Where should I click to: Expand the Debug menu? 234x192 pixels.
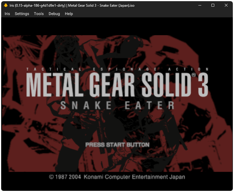pos(54,14)
